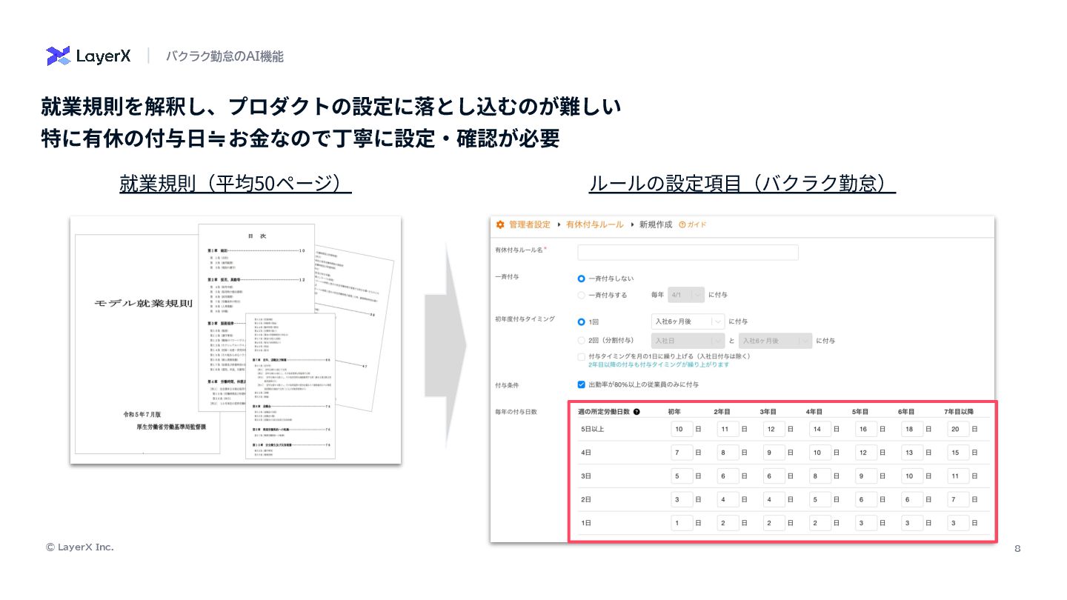Edit 4日 row 4年目 days field

[x=820, y=453]
